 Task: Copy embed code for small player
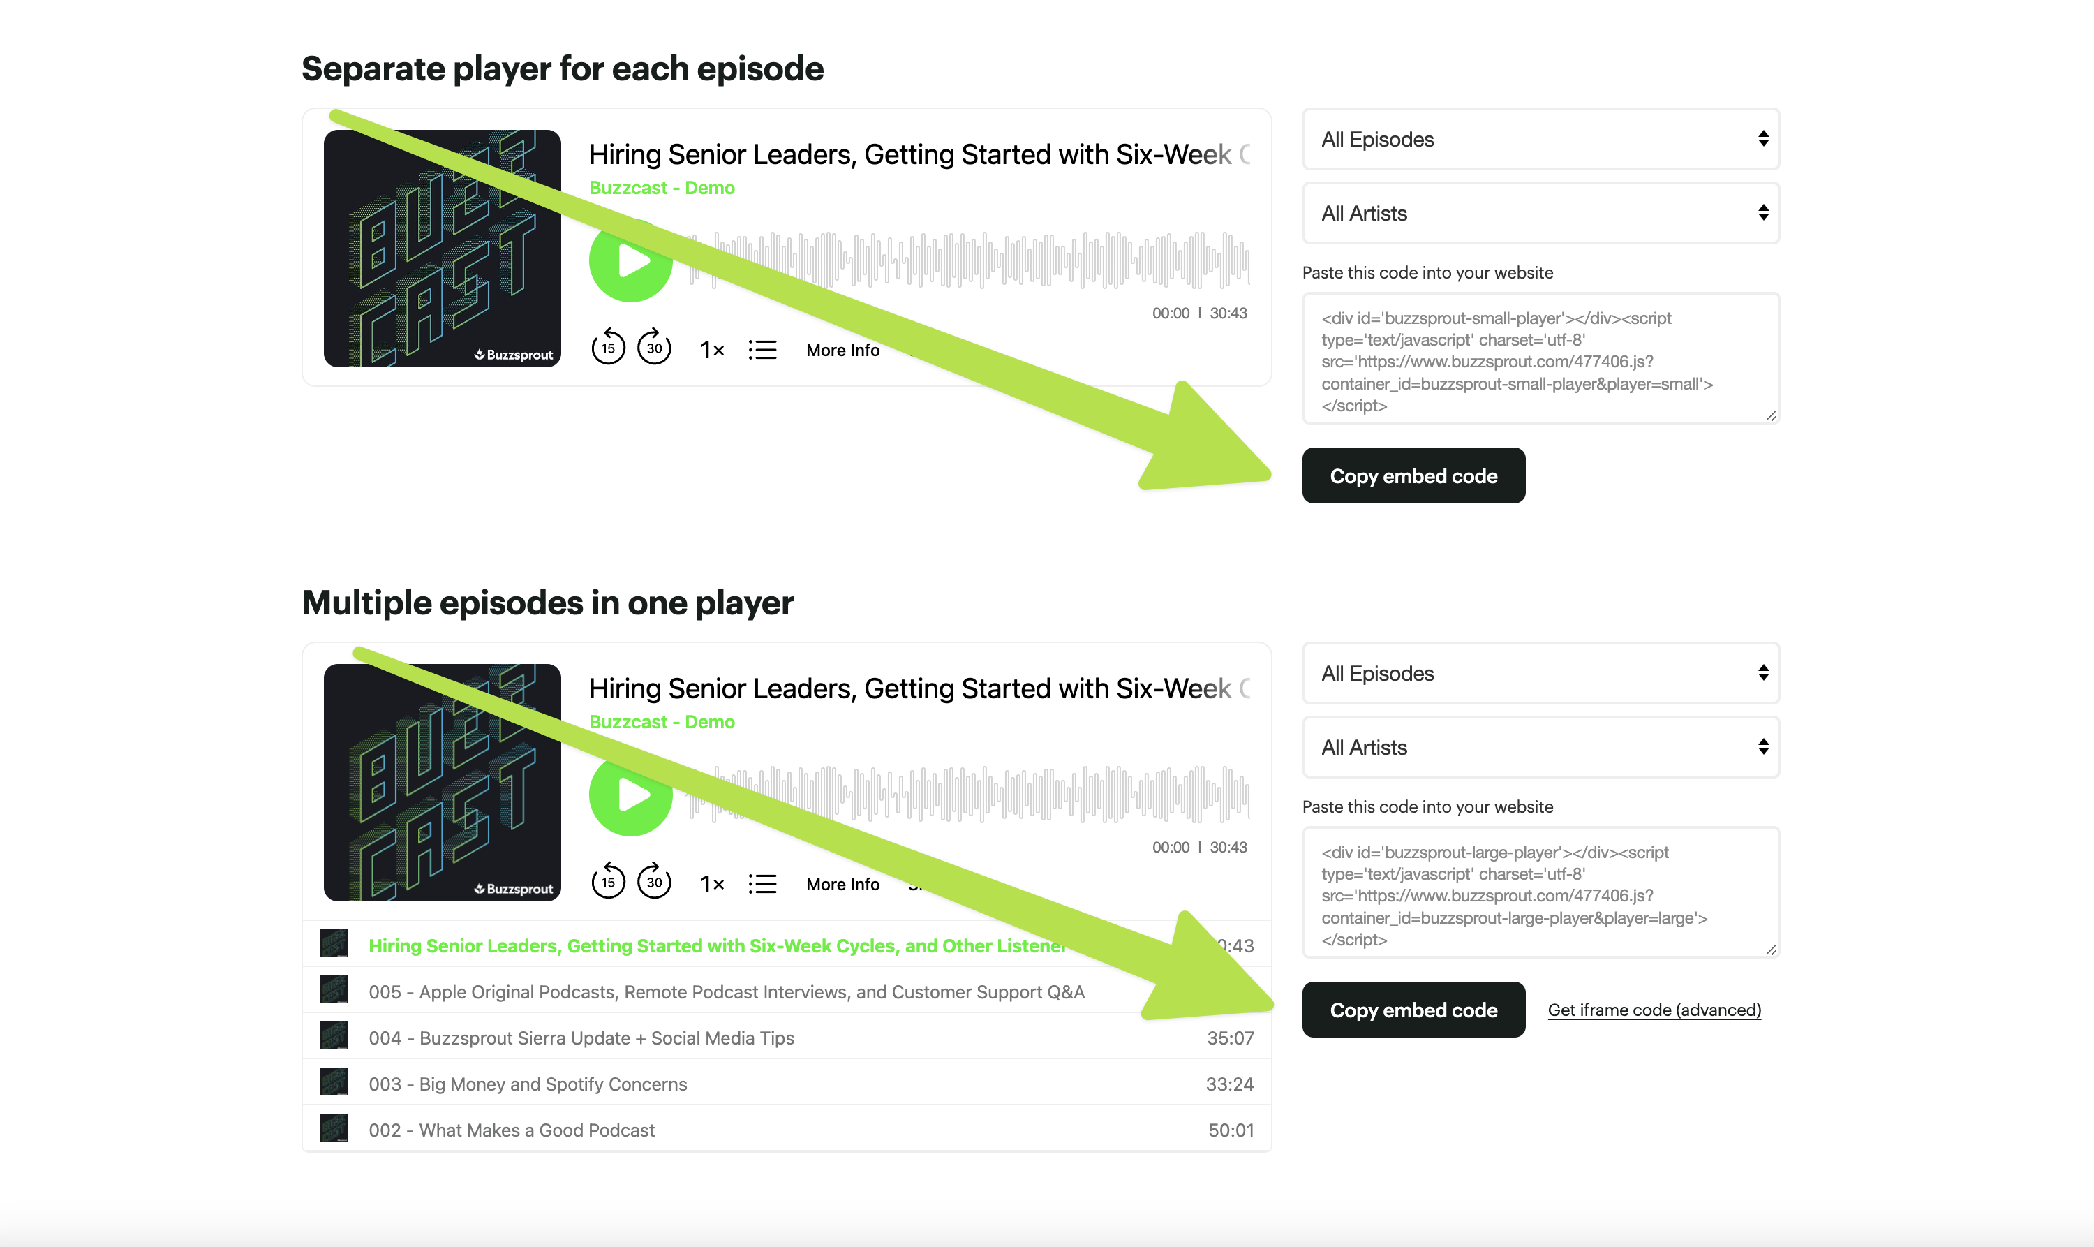[1413, 475]
